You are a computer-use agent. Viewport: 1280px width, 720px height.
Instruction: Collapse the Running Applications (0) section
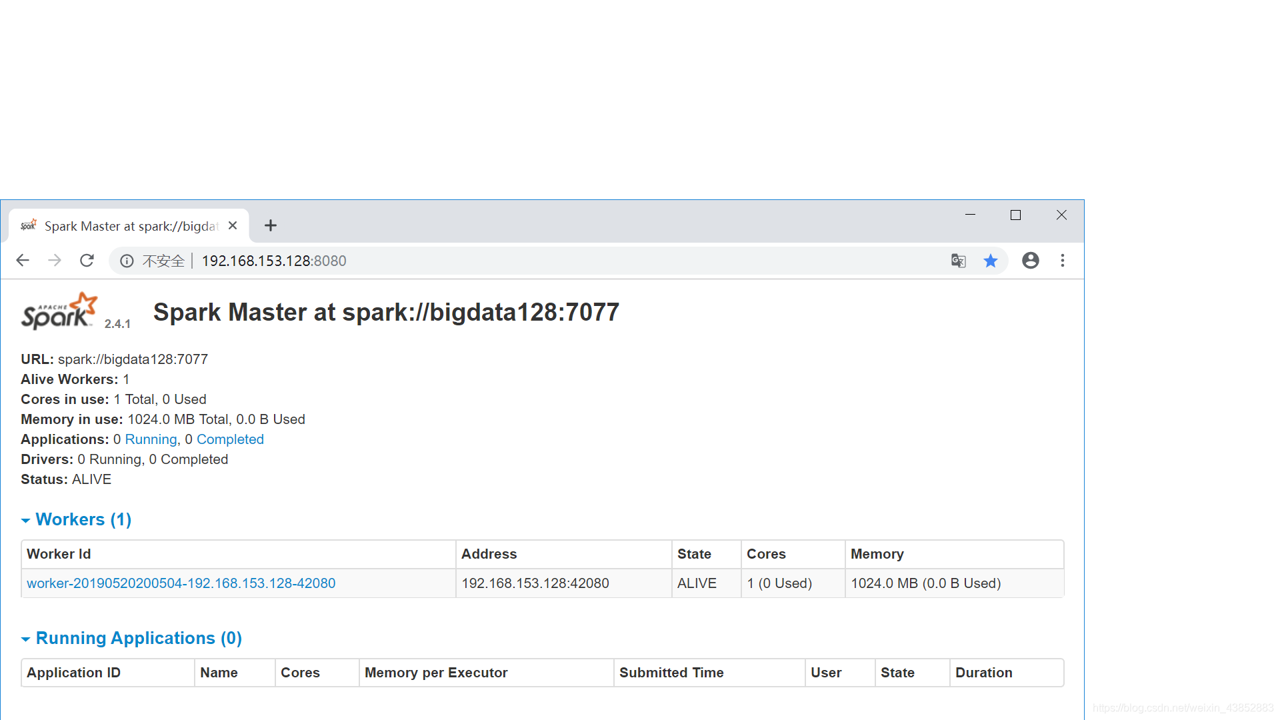pyautogui.click(x=132, y=638)
